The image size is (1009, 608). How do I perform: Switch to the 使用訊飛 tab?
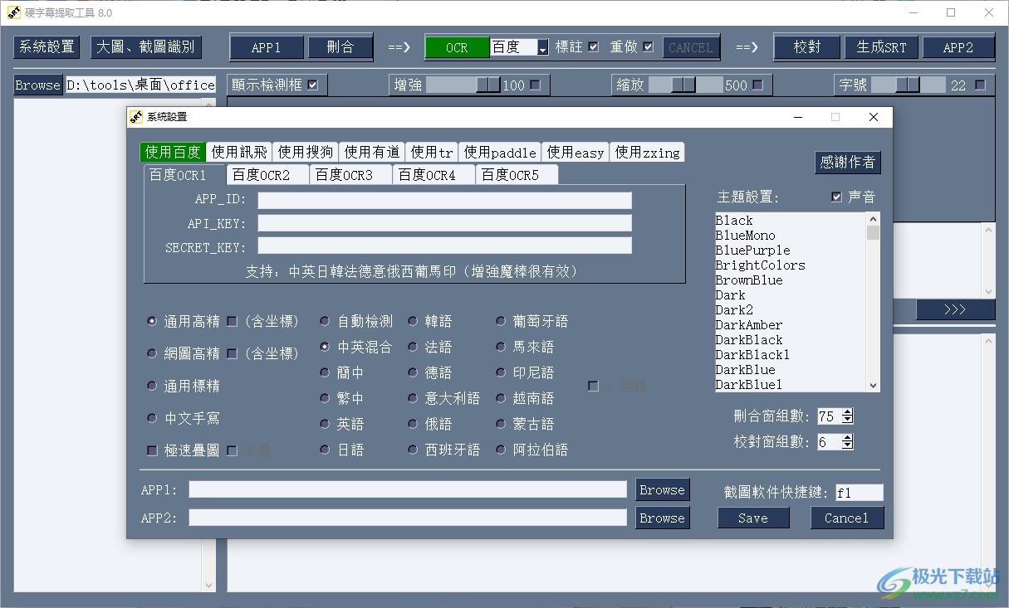coord(239,152)
